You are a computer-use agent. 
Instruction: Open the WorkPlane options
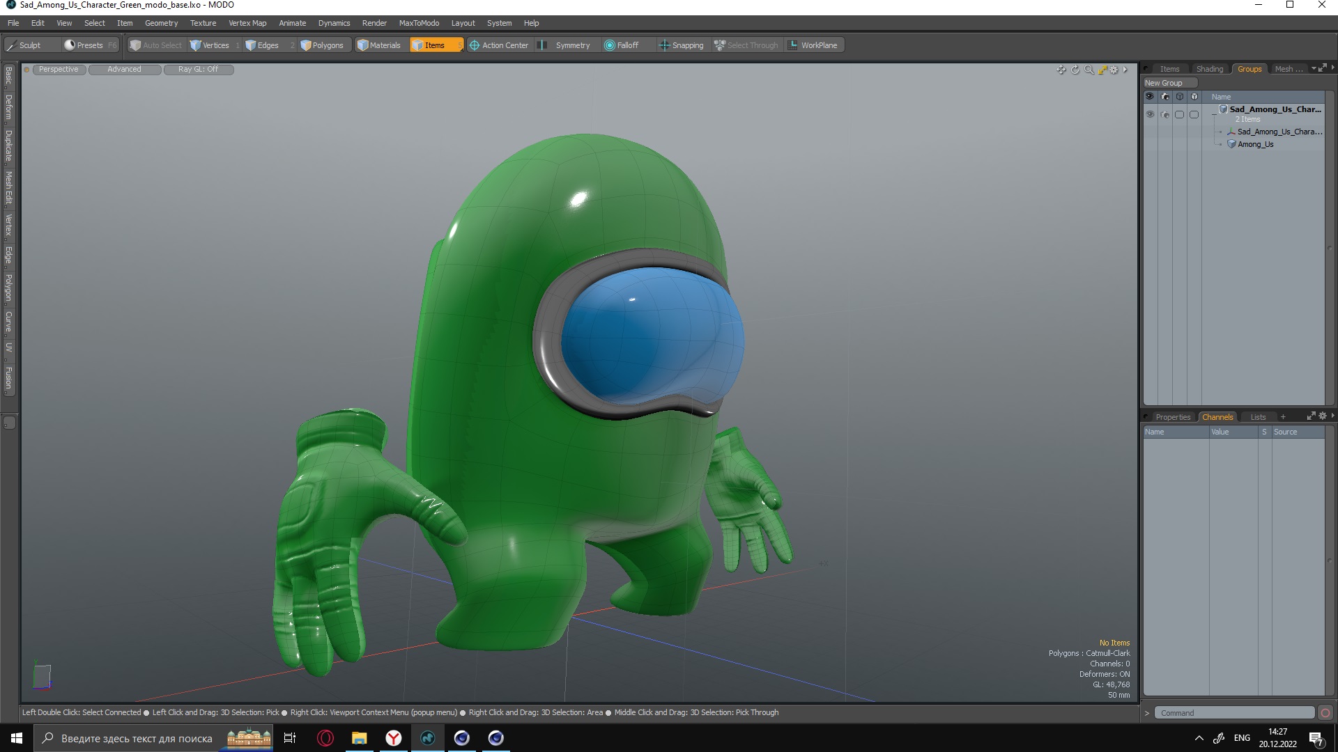click(813, 45)
